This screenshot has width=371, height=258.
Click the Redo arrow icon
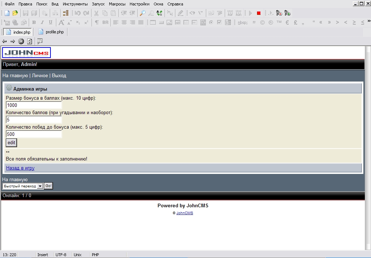coord(86,13)
